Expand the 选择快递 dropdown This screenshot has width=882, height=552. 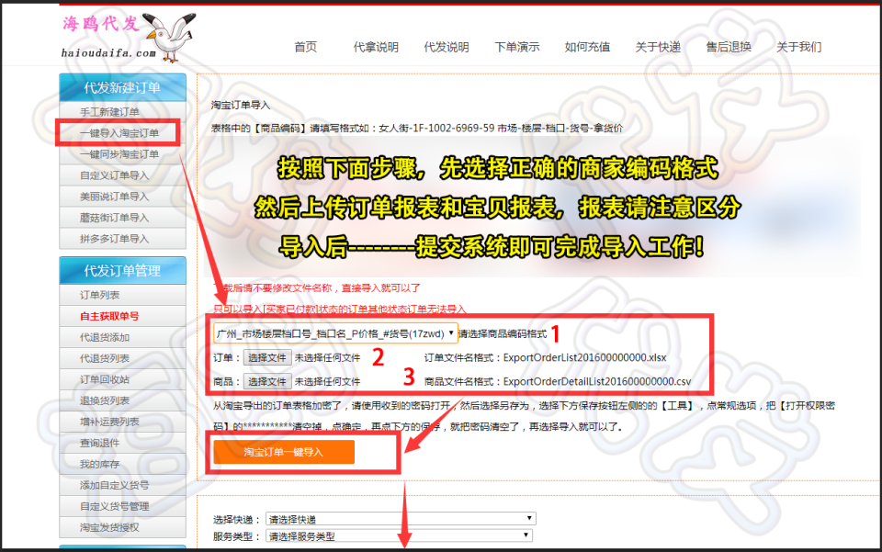400,519
